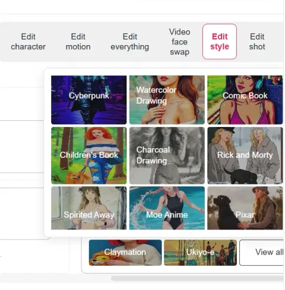
Task: Choose the Charcoal Drawing style
Action: [x=167, y=155]
